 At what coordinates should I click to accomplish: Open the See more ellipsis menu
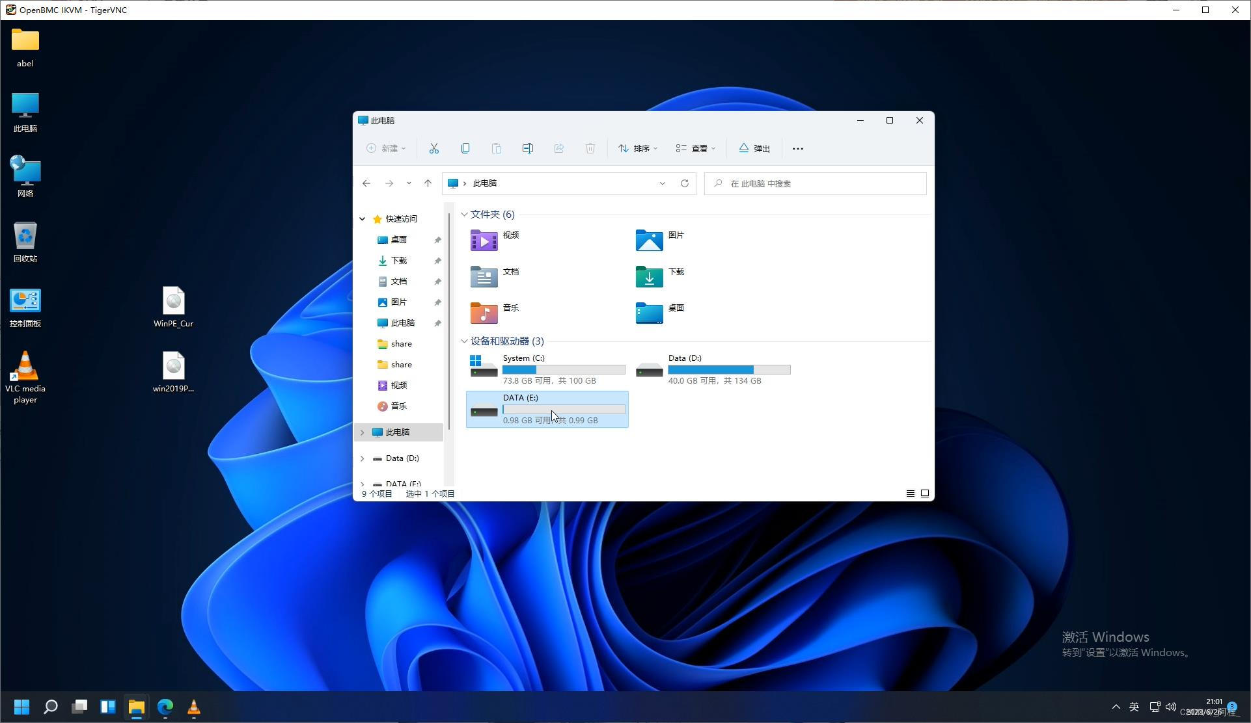coord(798,149)
